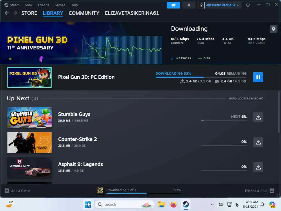Click the downloads list scrollbar
Screen dimensions: 281x211
pyautogui.click(x=279, y=112)
